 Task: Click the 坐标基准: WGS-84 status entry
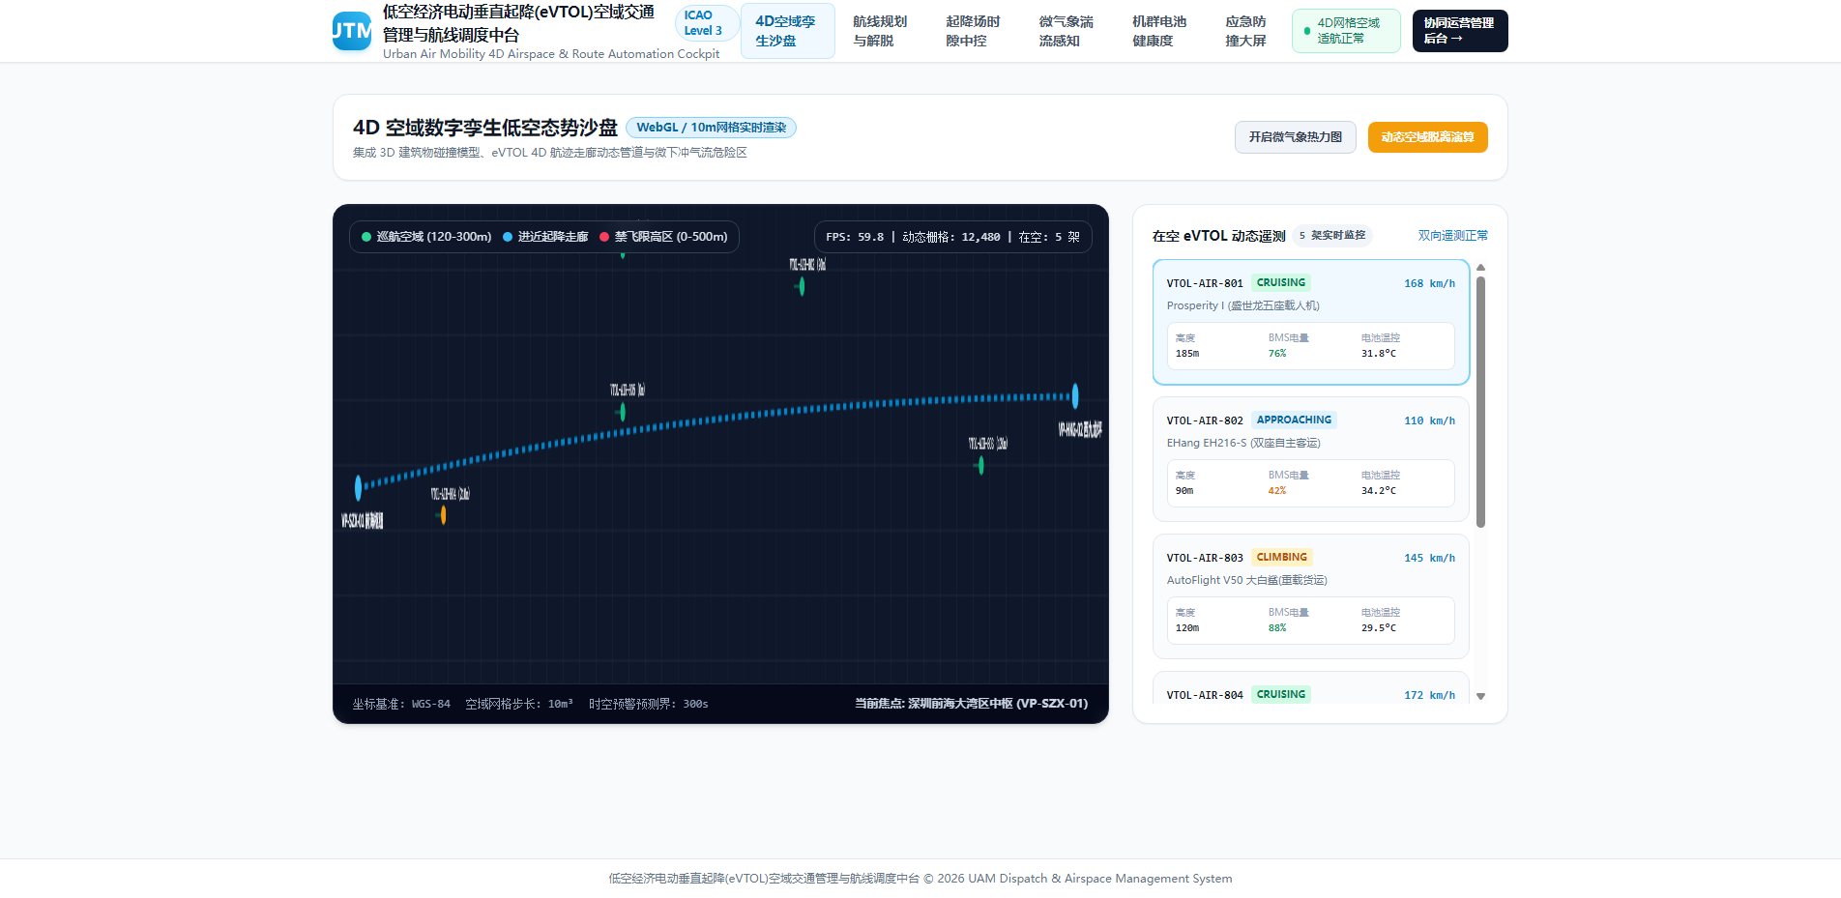coord(401,704)
